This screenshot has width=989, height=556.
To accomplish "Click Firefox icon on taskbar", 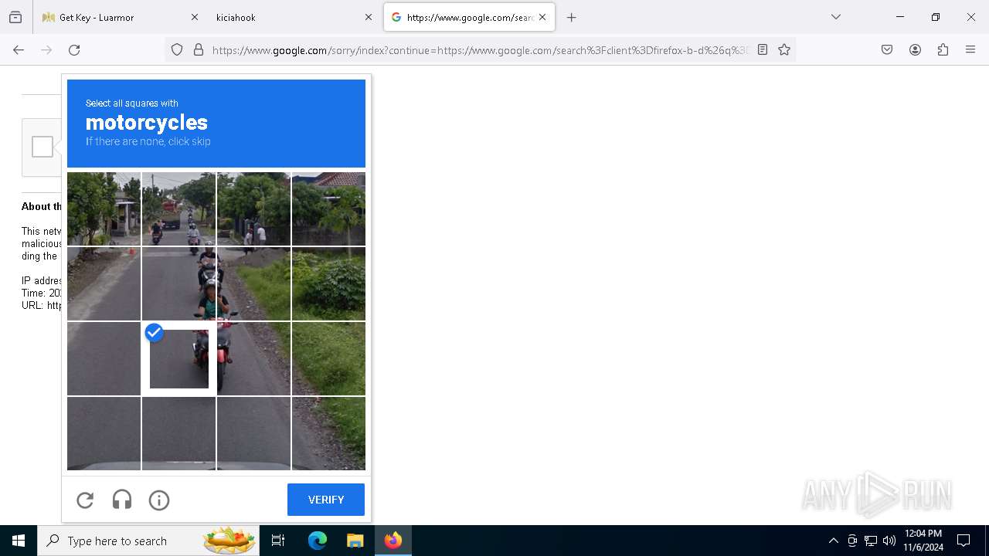I will [393, 541].
